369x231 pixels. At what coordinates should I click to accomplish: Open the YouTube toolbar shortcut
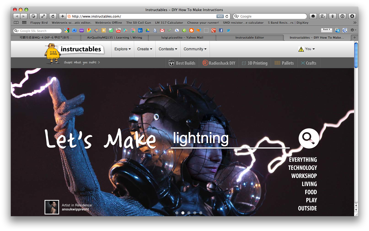click(x=118, y=30)
